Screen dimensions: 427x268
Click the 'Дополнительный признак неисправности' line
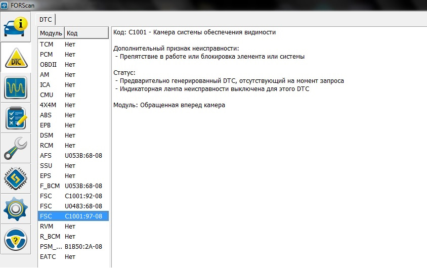click(x=176, y=49)
